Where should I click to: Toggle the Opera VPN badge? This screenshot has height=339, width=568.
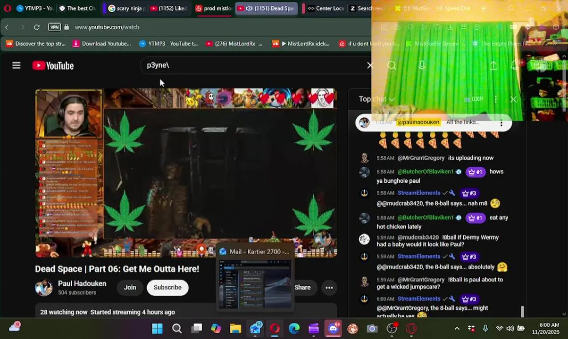tap(54, 27)
